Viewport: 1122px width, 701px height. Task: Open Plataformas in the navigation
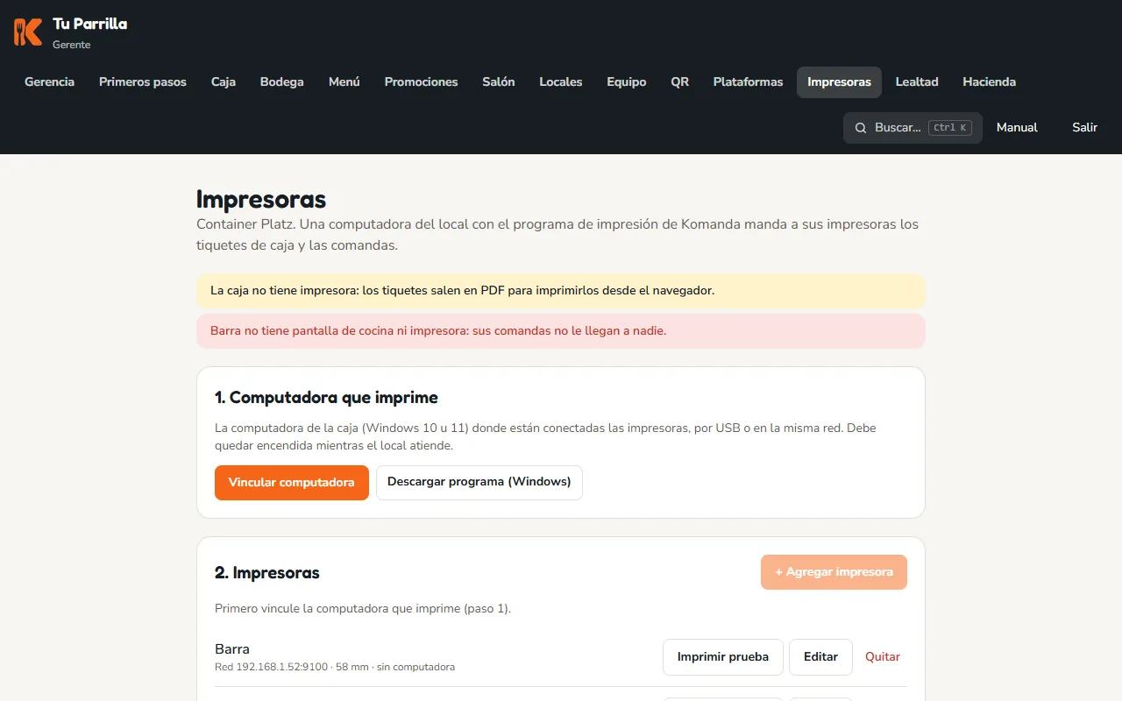point(749,82)
